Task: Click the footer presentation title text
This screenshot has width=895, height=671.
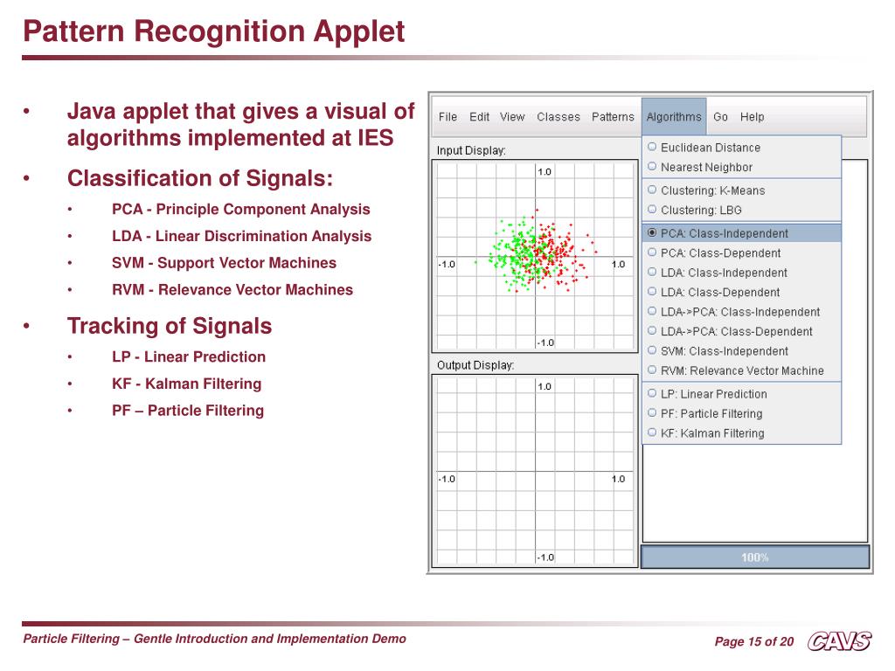Action: point(215,639)
